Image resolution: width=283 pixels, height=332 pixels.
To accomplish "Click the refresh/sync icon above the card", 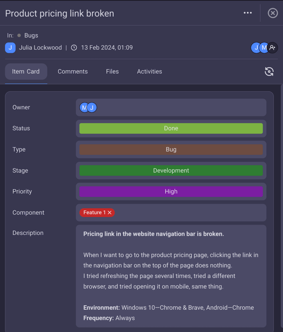I will (x=269, y=71).
